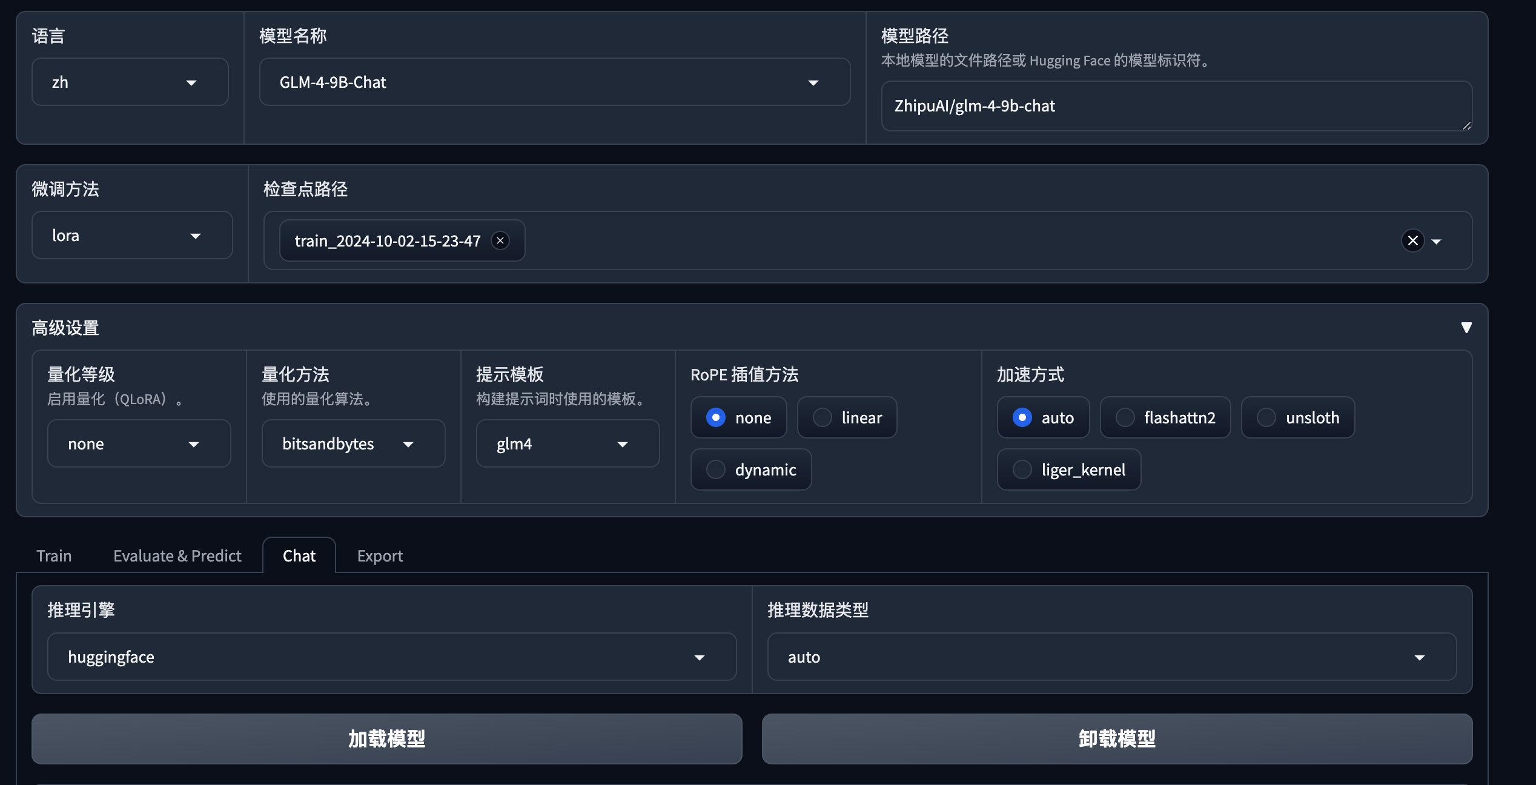Clear all selected checkpoint paths
Viewport: 1536px width, 785px height.
click(1412, 240)
